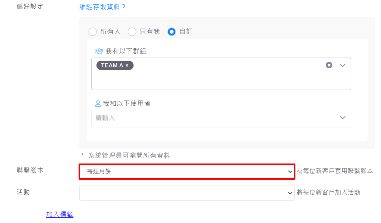
Task: Focus the 請輸入 users input field
Action: click(x=214, y=118)
